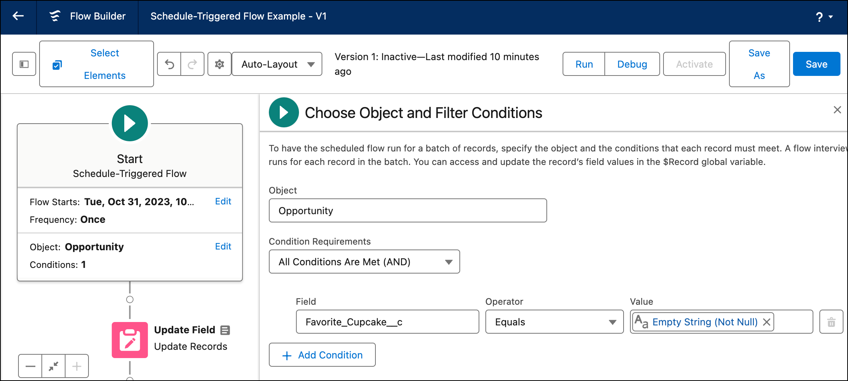Redo the last change
This screenshot has width=848, height=381.
click(x=192, y=64)
